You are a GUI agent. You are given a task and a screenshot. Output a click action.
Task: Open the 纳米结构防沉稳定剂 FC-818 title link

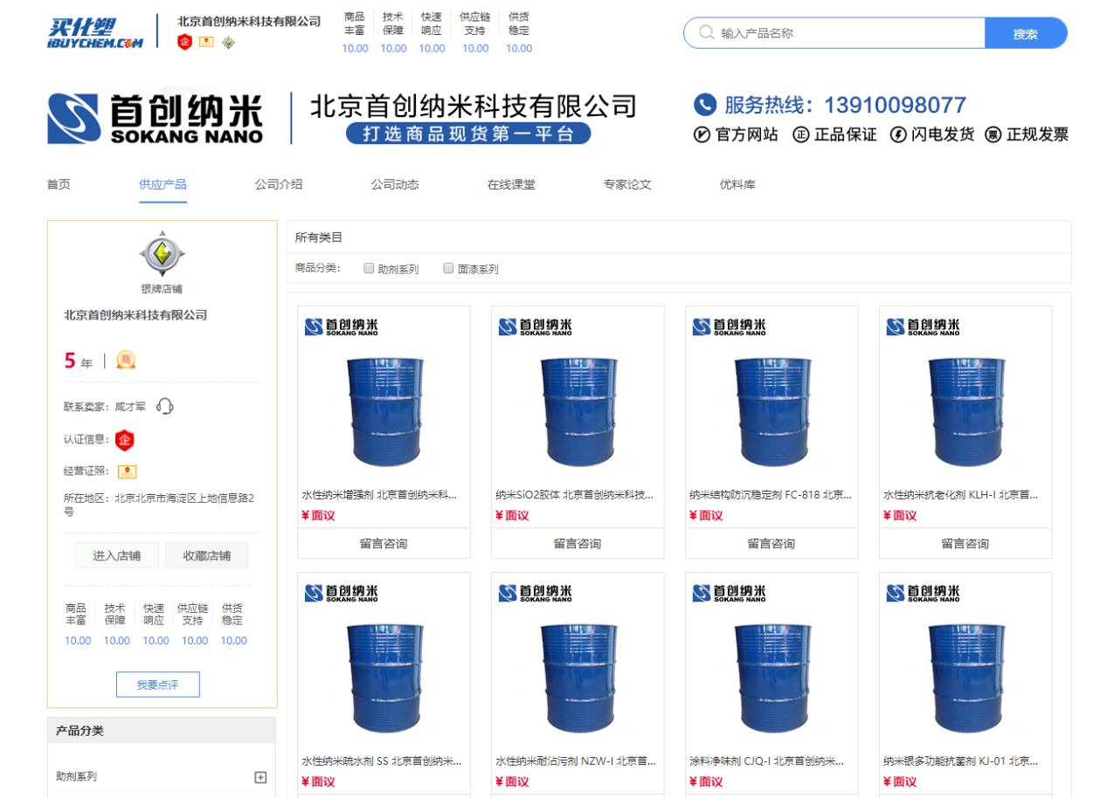click(x=770, y=495)
